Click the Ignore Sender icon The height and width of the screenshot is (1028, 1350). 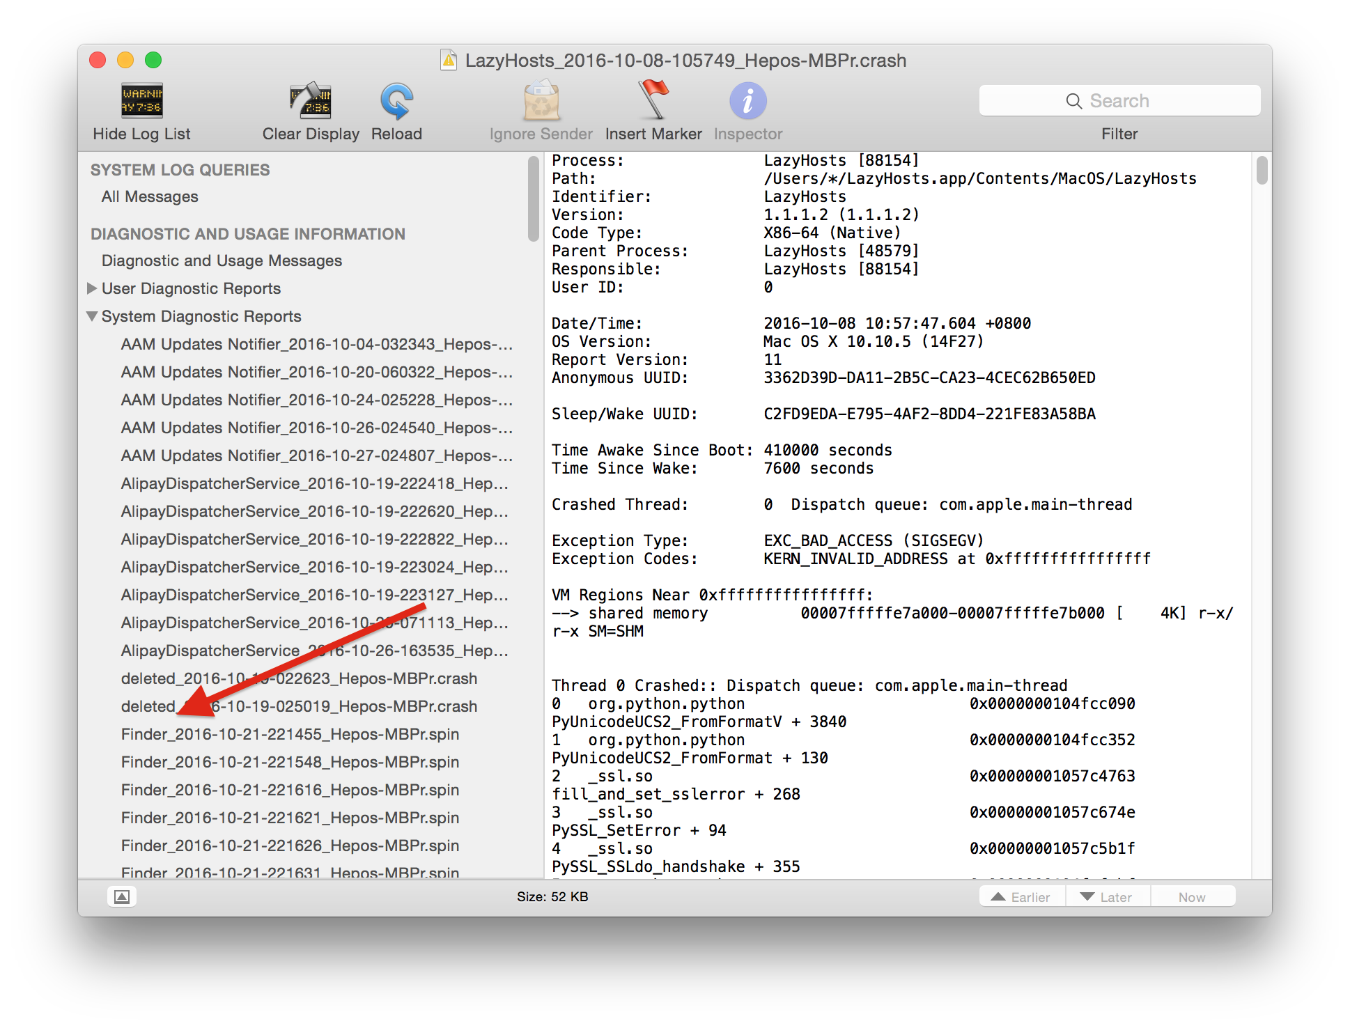pos(541,101)
